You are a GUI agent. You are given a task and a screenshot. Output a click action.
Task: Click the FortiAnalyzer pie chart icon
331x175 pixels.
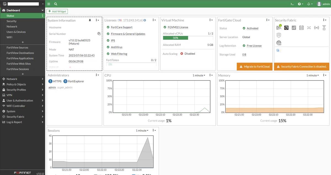(x=286, y=28)
